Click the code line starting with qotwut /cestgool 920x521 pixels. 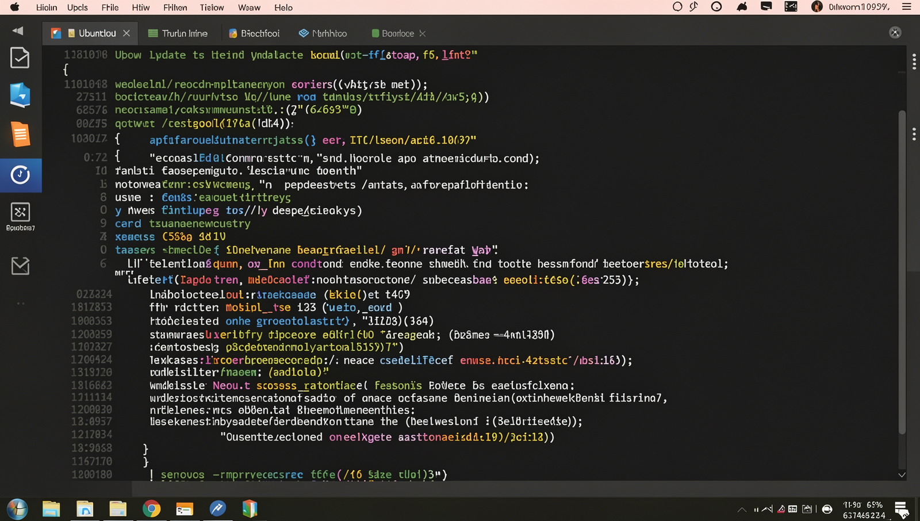click(x=204, y=123)
